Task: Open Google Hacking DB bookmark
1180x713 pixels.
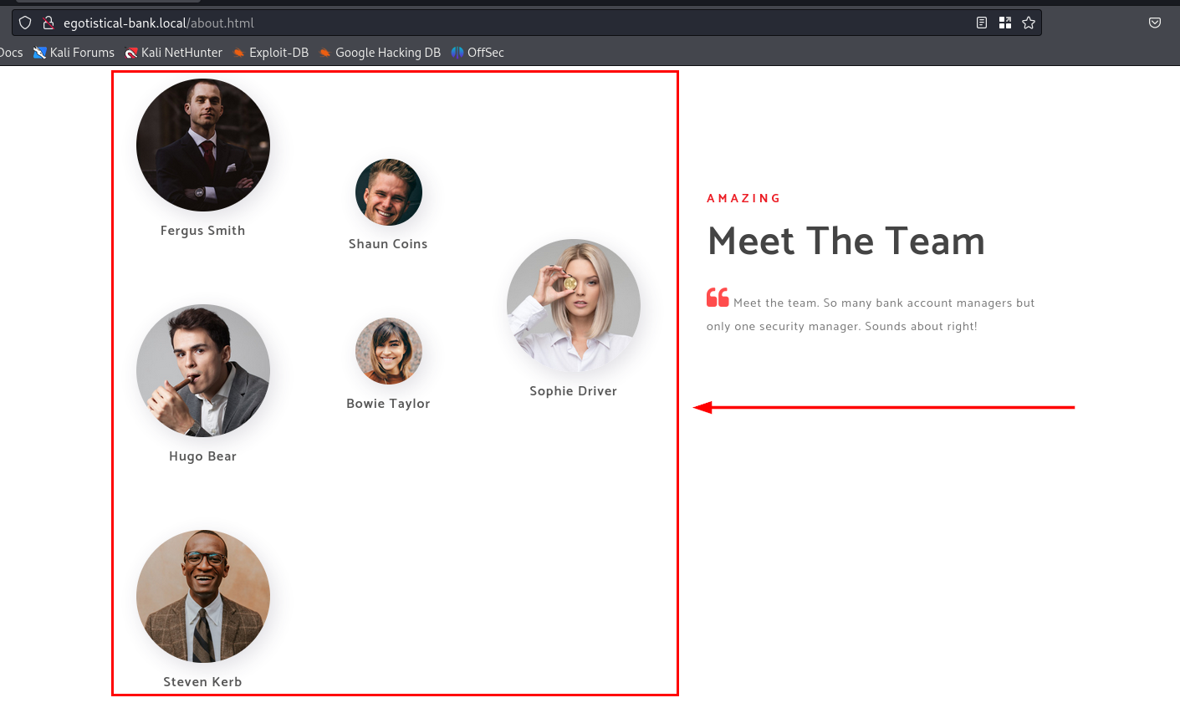Action: tap(380, 53)
